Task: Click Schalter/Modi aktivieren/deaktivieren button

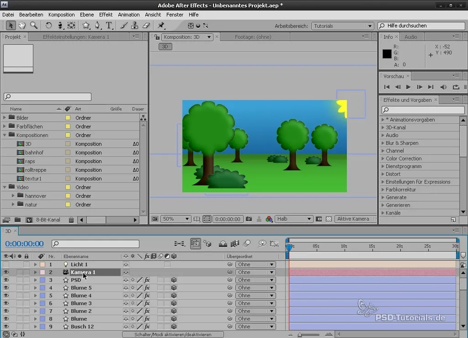Action: 173,334
